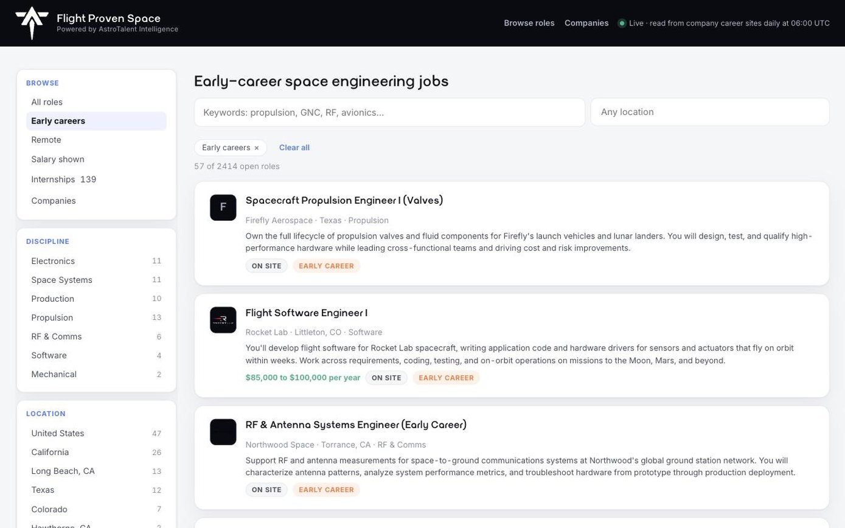Click 'Firefly Aerospace · Texas · Propulsion' line
The width and height of the screenshot is (845, 528).
point(317,220)
